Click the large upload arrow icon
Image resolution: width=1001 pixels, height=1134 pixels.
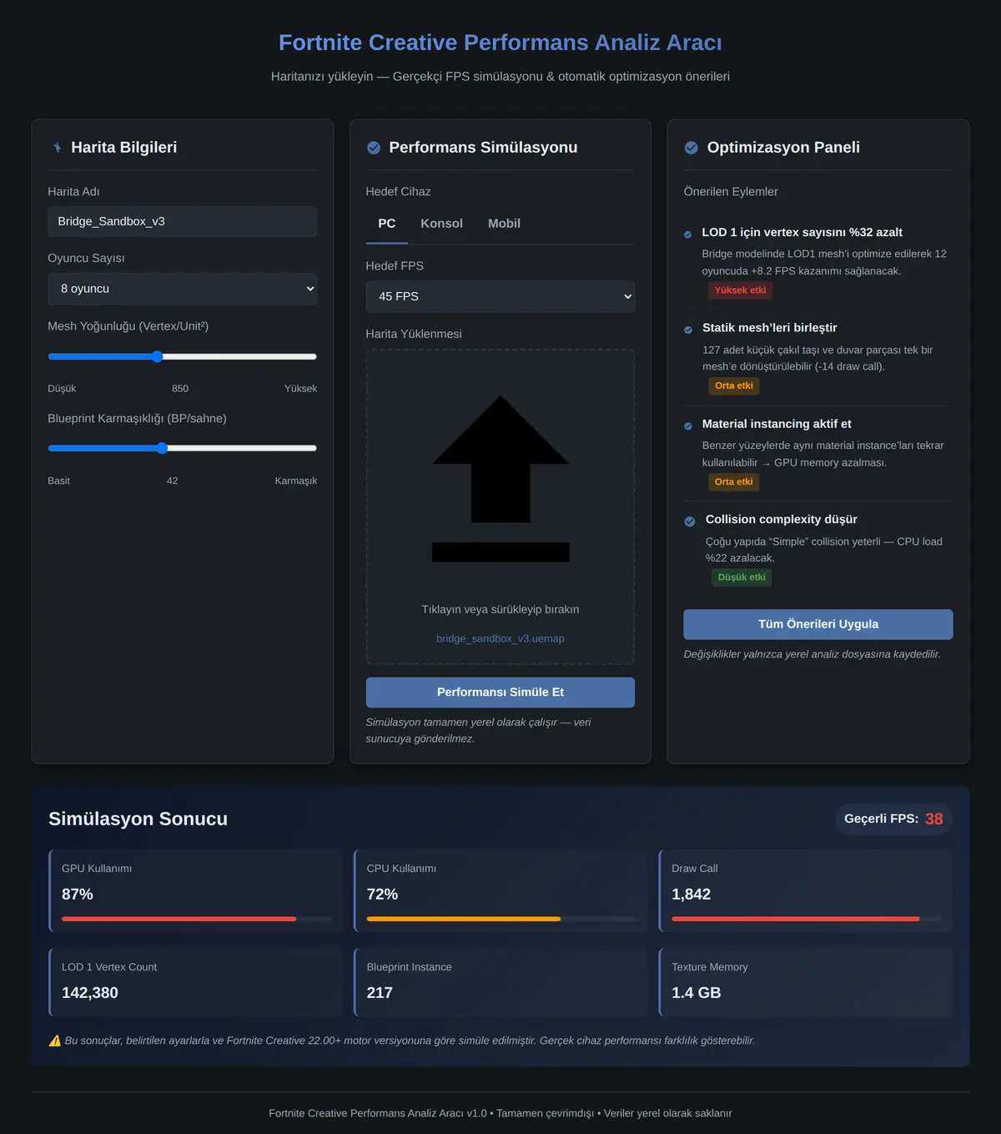click(500, 478)
